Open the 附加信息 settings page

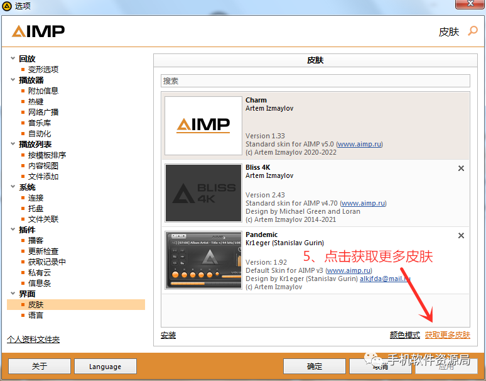pos(43,91)
